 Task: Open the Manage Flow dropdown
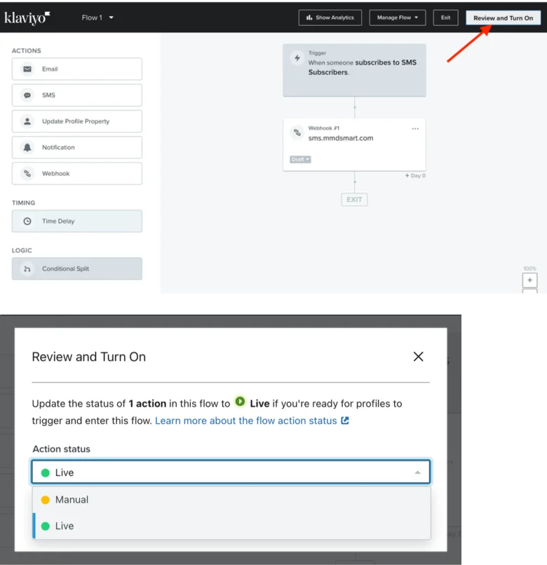398,18
